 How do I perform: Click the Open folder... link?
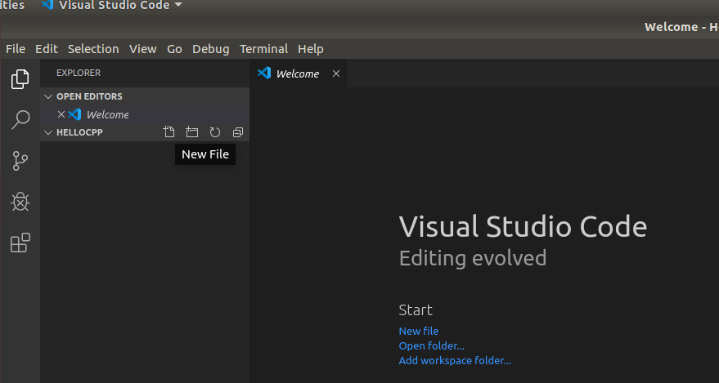432,345
